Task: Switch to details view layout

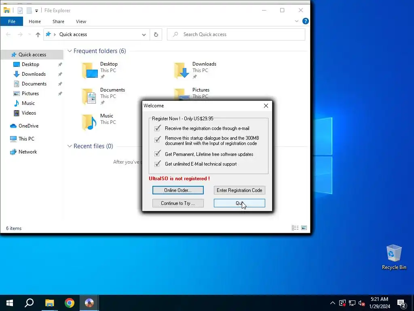Action: coord(295,228)
